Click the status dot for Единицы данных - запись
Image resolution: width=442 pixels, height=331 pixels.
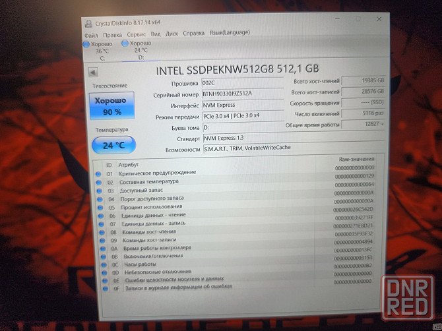pyautogui.click(x=102, y=224)
